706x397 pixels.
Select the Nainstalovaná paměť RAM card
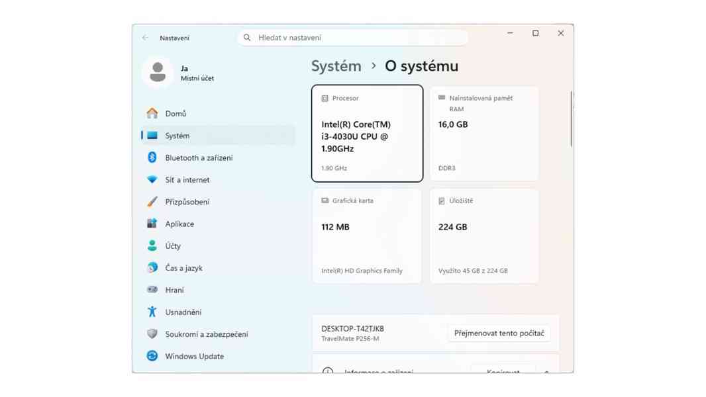point(485,134)
